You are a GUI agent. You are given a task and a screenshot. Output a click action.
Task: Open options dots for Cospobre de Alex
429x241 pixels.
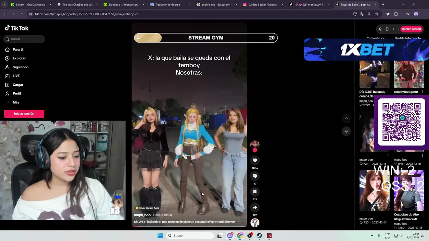pyautogui.click(x=422, y=215)
